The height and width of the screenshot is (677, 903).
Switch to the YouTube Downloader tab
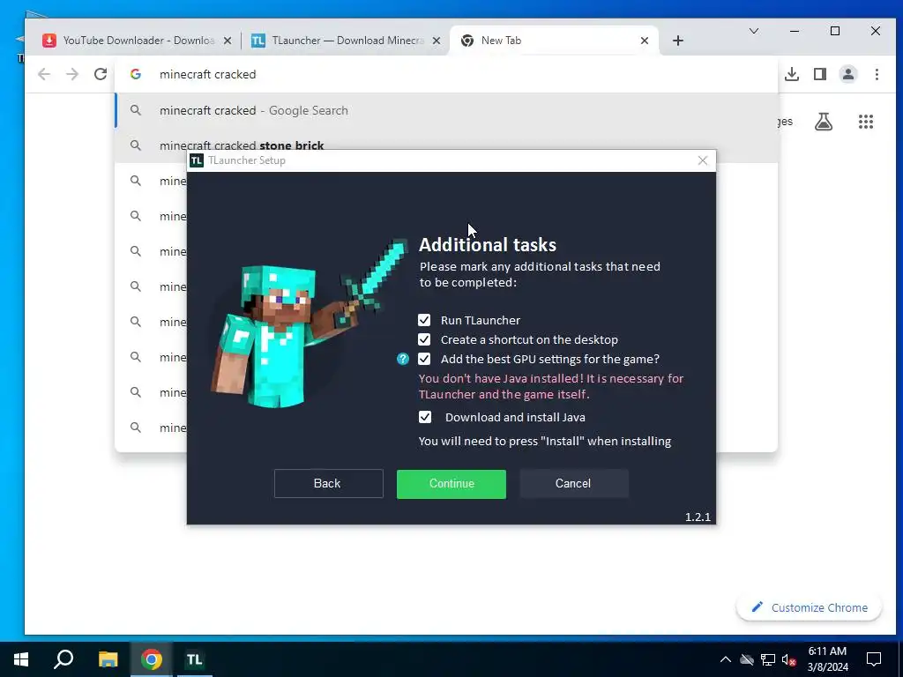(x=137, y=41)
